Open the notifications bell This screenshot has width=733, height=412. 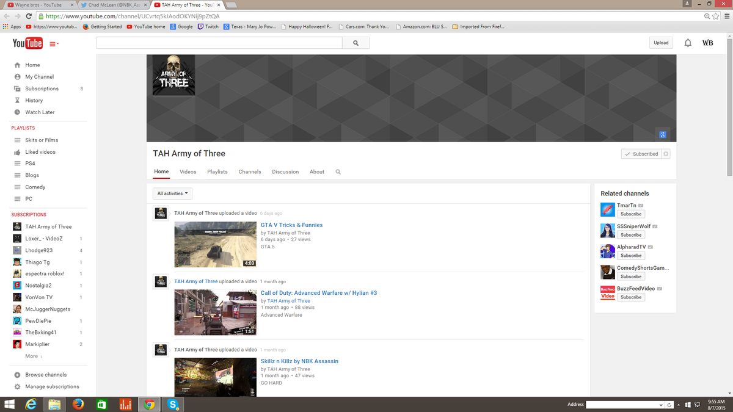point(688,43)
